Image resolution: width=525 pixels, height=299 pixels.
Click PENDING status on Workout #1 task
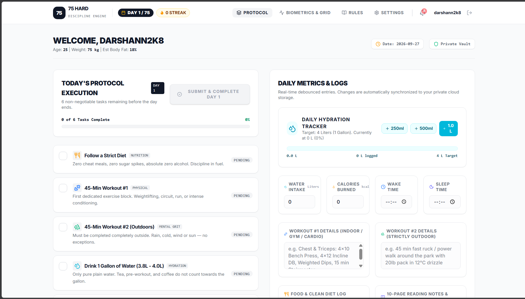242,196
